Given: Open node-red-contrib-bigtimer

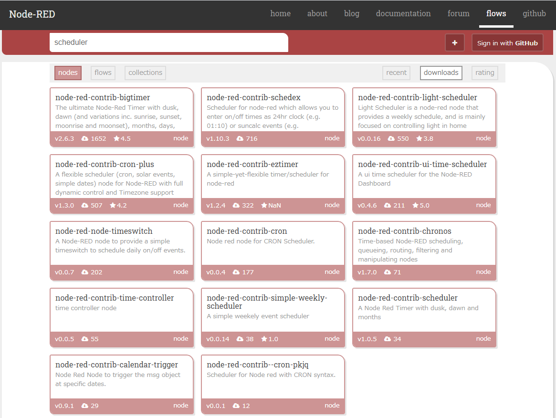Looking at the screenshot, I should point(103,97).
